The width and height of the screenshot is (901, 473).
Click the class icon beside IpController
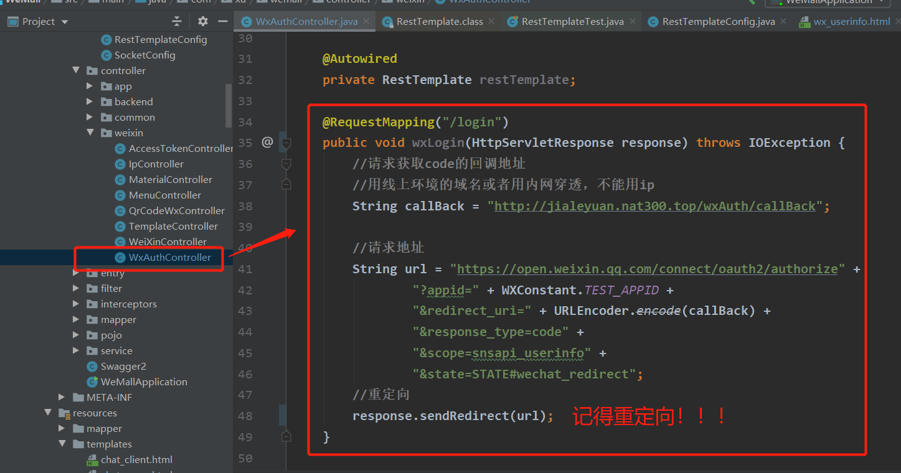click(x=120, y=164)
